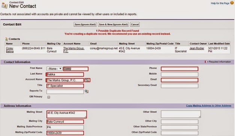Click the Account Name input field

(x=65, y=80)
